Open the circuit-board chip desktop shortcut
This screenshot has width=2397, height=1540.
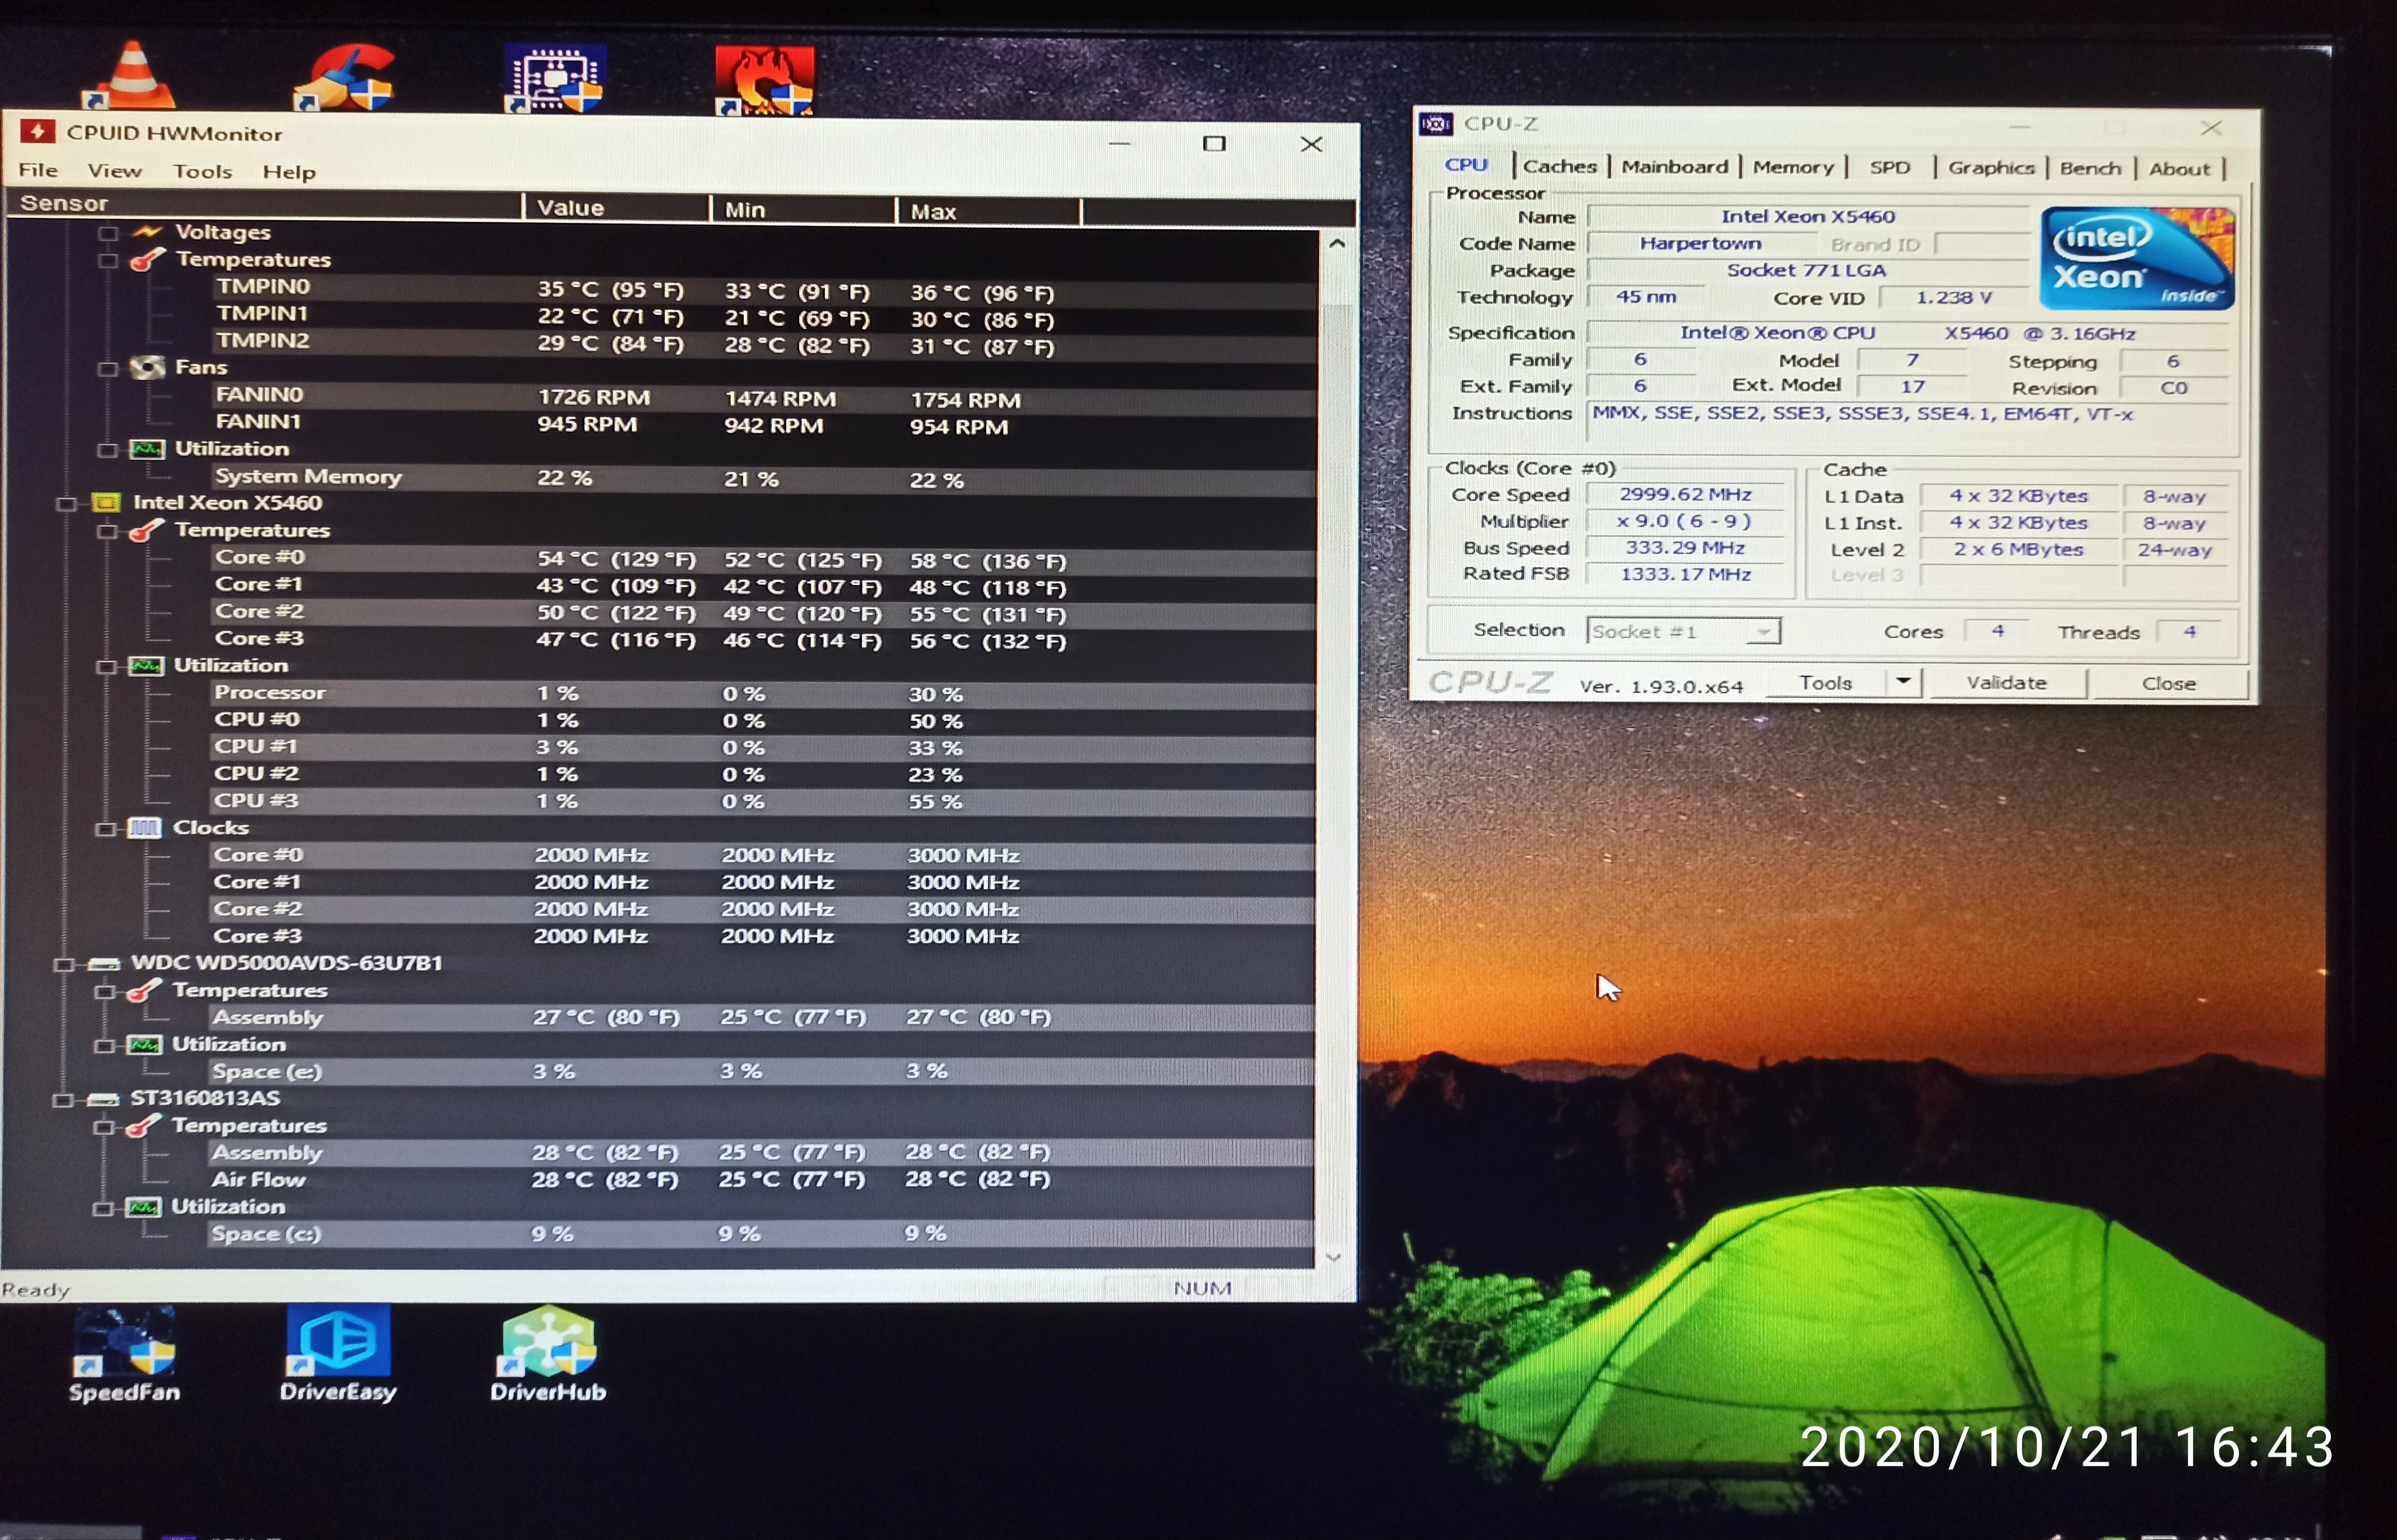(556, 78)
